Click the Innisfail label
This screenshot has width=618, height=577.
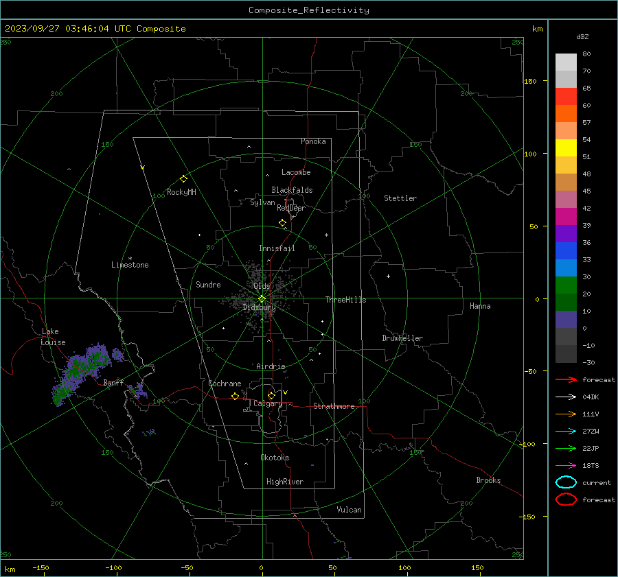pos(277,248)
